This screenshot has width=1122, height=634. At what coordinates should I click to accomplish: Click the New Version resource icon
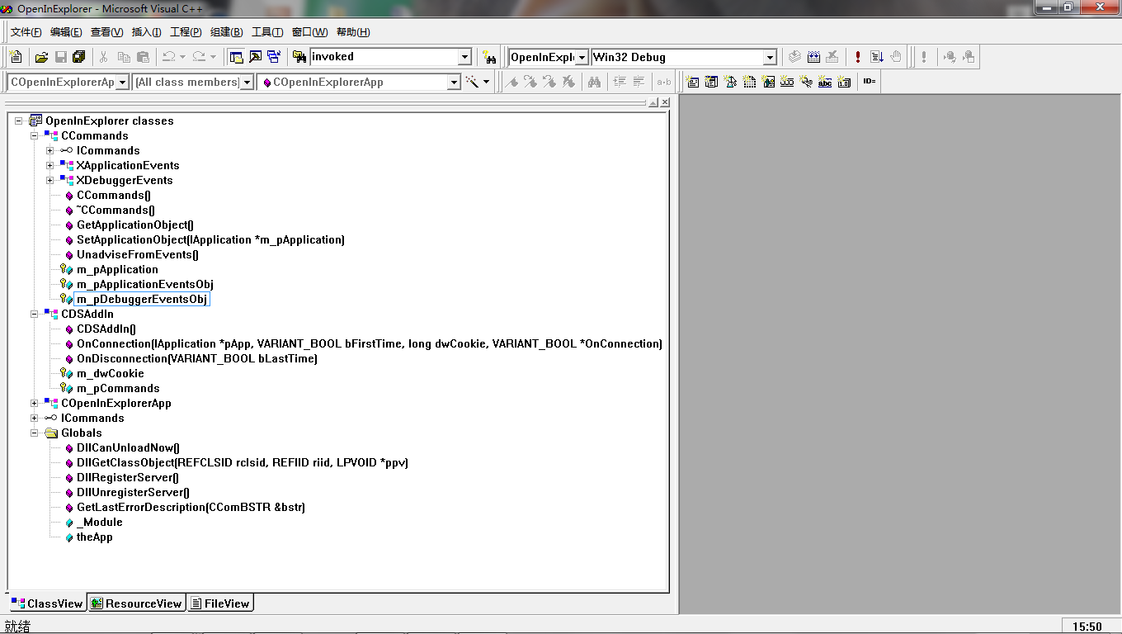tap(844, 82)
